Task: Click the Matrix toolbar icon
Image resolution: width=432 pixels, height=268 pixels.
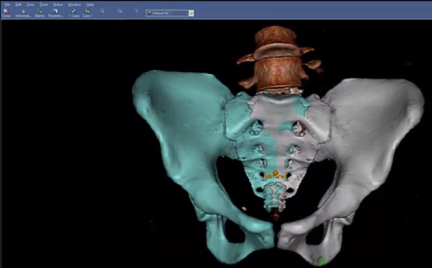Action: (x=40, y=13)
